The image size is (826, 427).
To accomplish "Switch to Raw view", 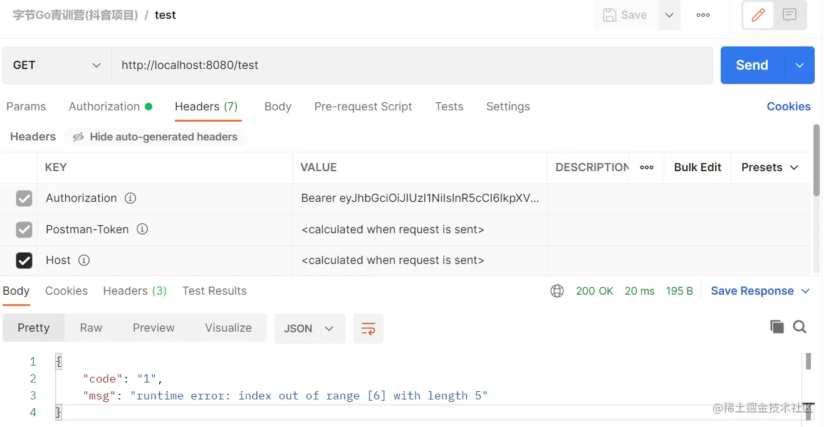I will [x=91, y=328].
